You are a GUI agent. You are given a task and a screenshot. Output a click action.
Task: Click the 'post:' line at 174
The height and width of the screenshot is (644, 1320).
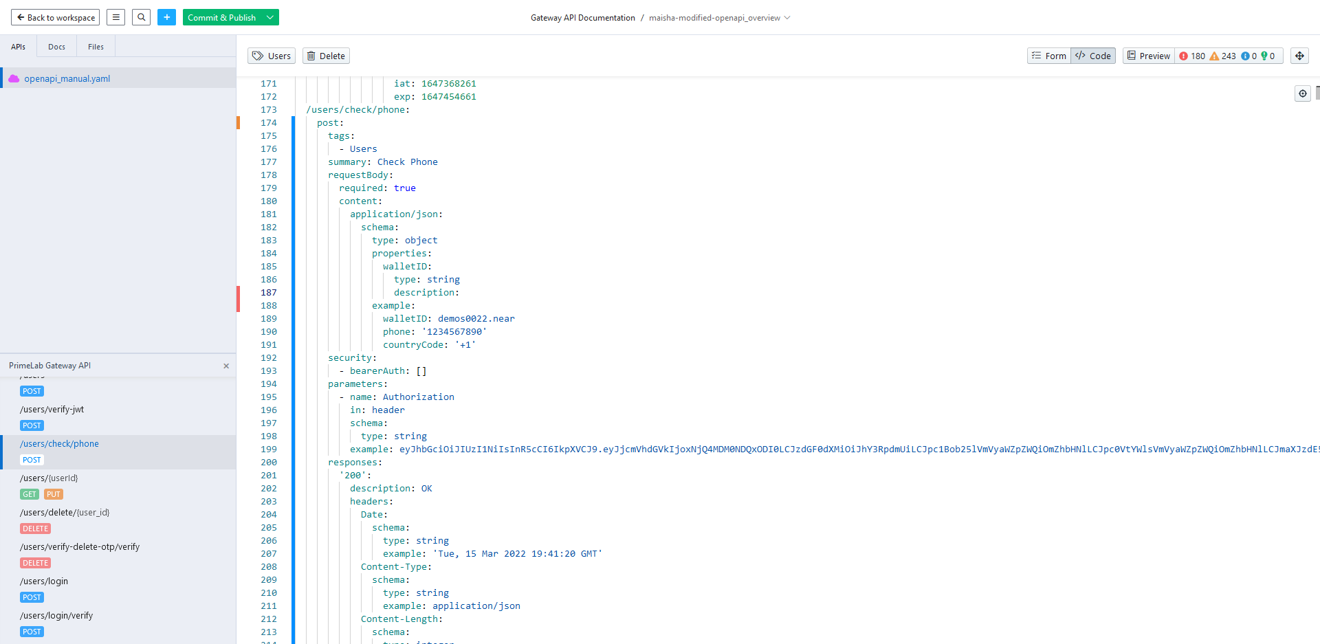point(330,123)
